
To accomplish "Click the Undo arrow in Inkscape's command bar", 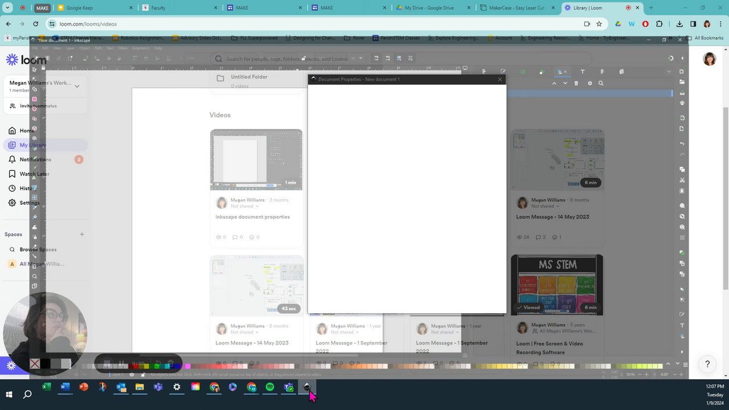I will pos(682,143).
